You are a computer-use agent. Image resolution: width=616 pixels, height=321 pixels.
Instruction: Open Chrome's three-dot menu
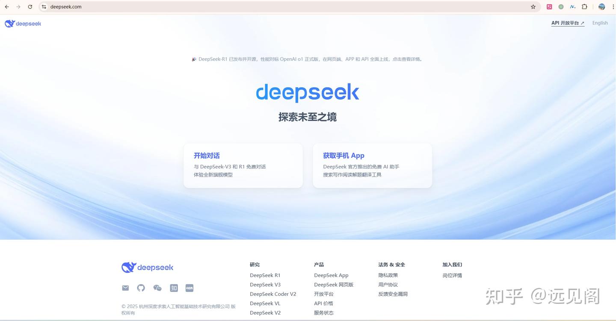coord(612,6)
